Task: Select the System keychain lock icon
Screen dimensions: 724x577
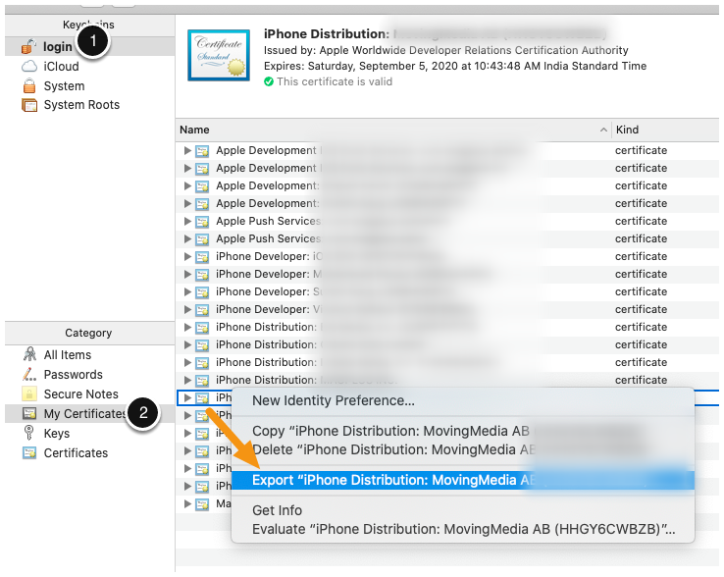Action: (x=29, y=85)
